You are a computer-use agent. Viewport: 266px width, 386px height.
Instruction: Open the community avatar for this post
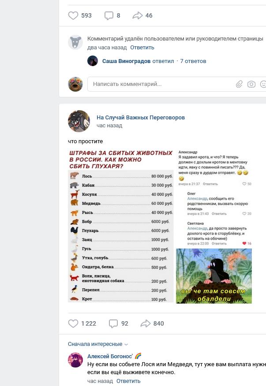click(79, 121)
